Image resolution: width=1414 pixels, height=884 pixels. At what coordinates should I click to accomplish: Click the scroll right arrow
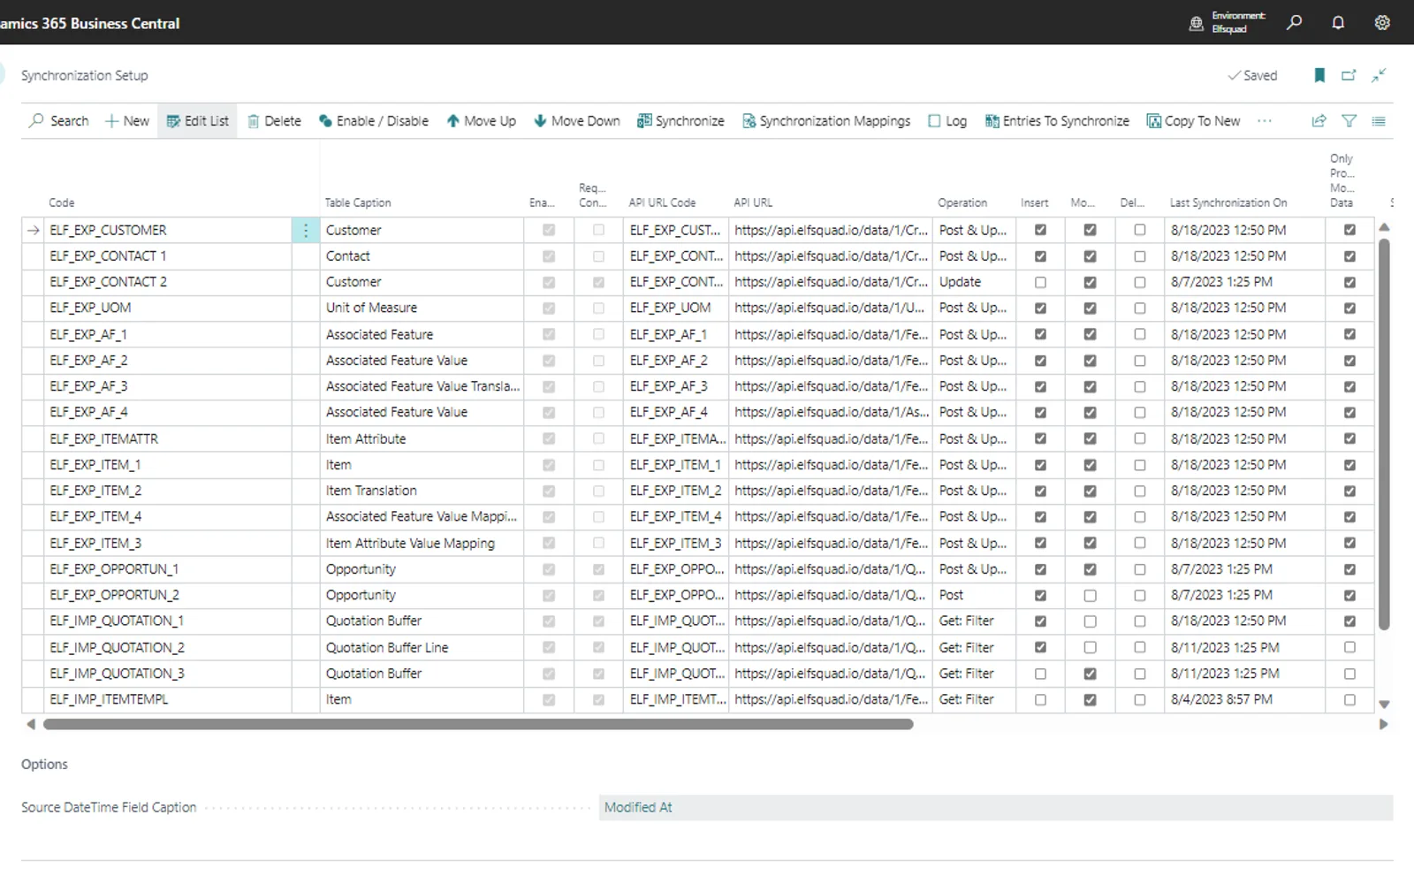pyautogui.click(x=1384, y=724)
